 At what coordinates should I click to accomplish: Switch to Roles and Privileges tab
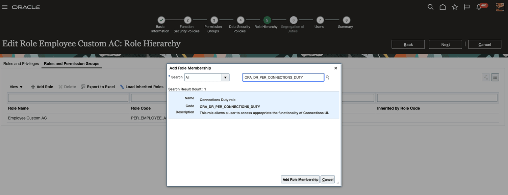(21, 63)
